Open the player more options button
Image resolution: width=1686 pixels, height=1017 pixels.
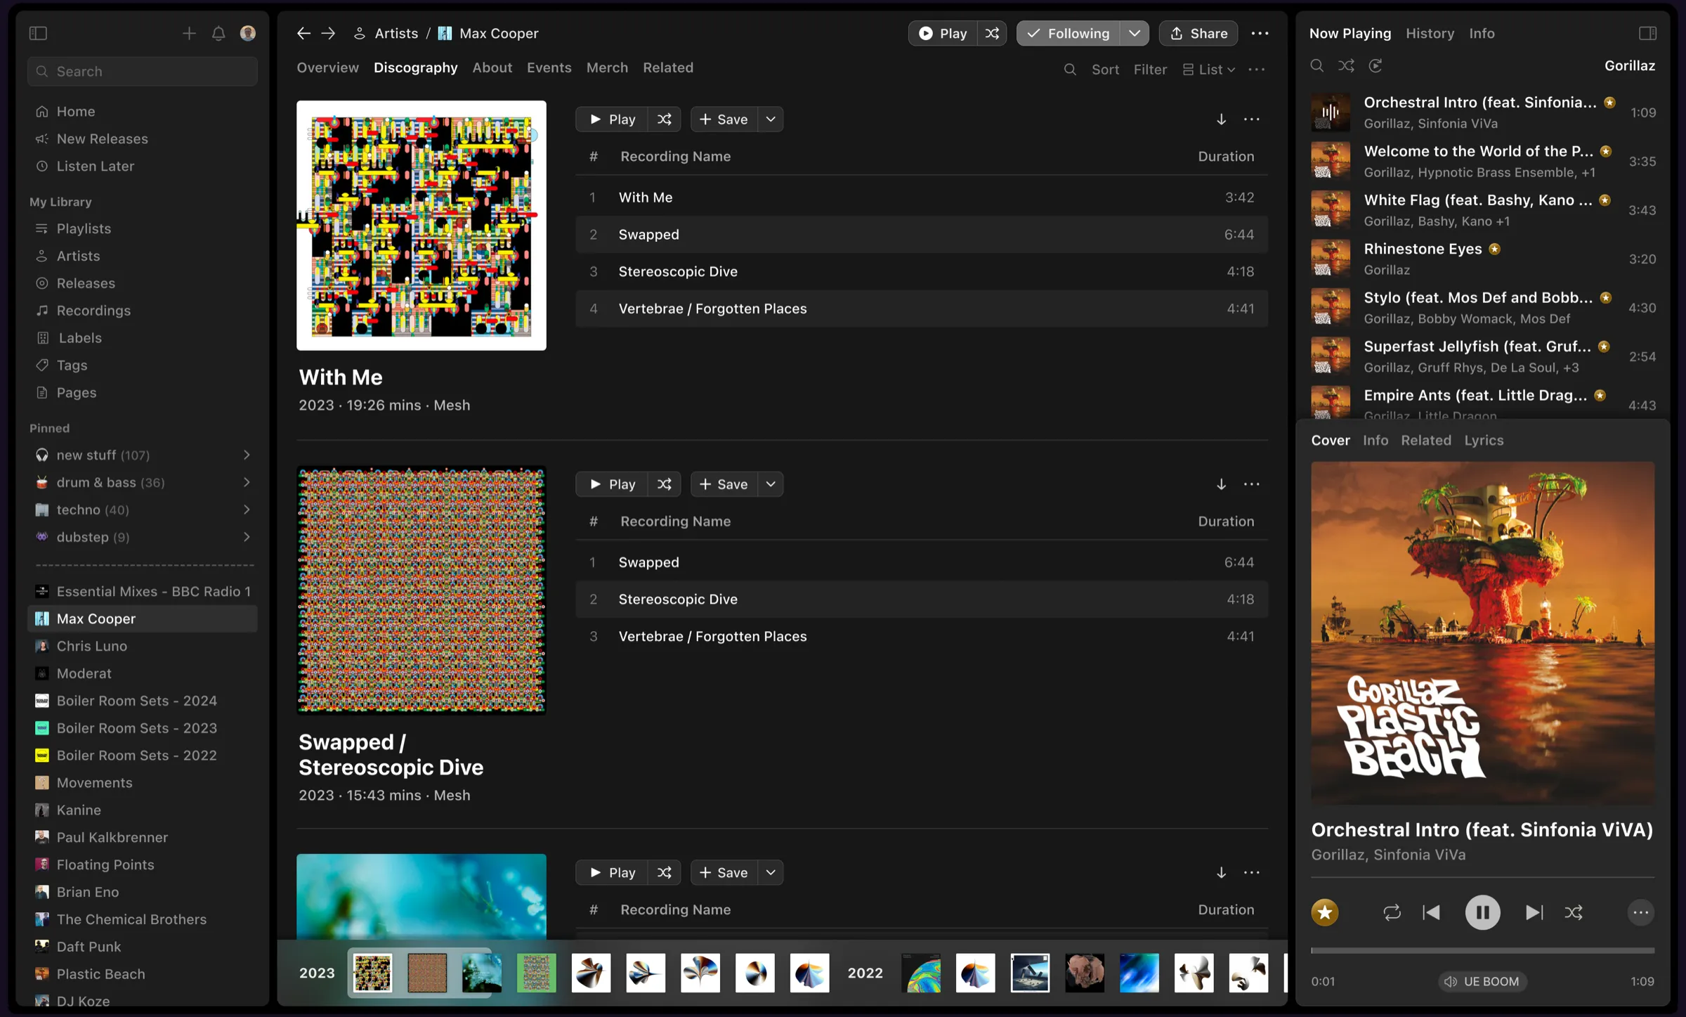[1640, 912]
